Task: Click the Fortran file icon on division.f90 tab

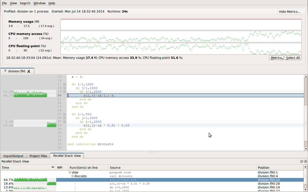Action: pos(5,71)
